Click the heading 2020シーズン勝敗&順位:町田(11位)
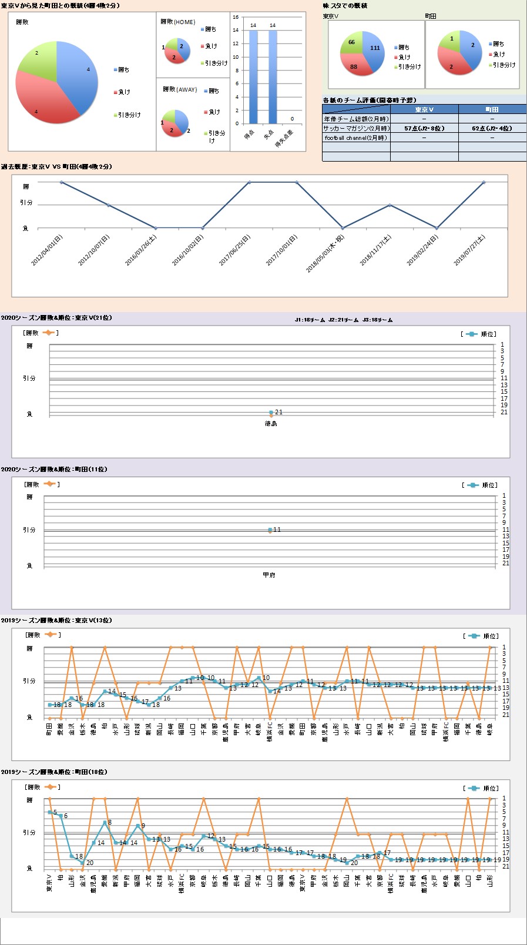 coord(55,470)
